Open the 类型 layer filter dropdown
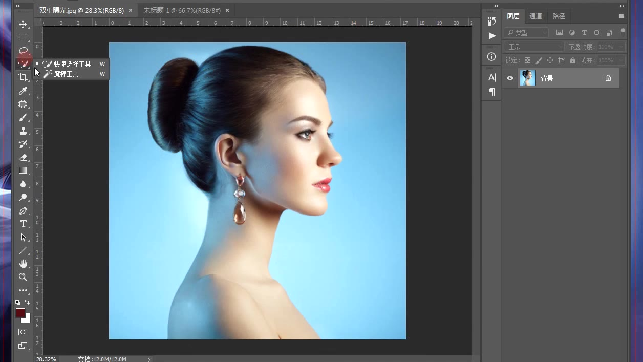This screenshot has height=362, width=643. [x=526, y=33]
